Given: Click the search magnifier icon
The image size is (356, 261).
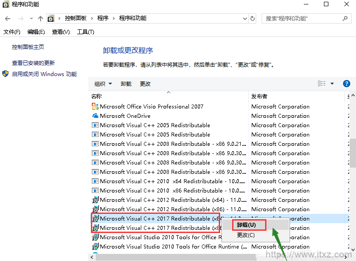Looking at the screenshot, I should (x=345, y=18).
